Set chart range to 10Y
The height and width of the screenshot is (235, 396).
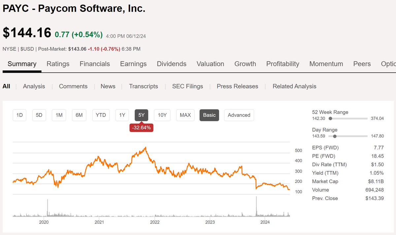tap(162, 115)
